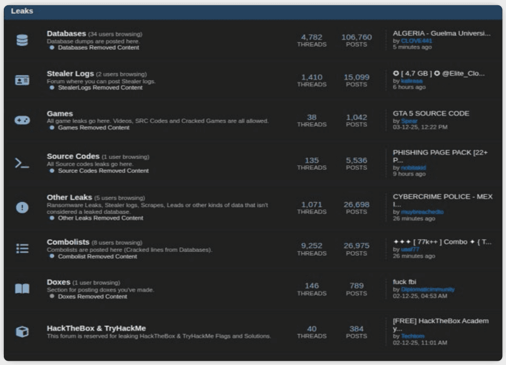Click the 38 threads count for Games
The height and width of the screenshot is (365, 506).
[312, 117]
